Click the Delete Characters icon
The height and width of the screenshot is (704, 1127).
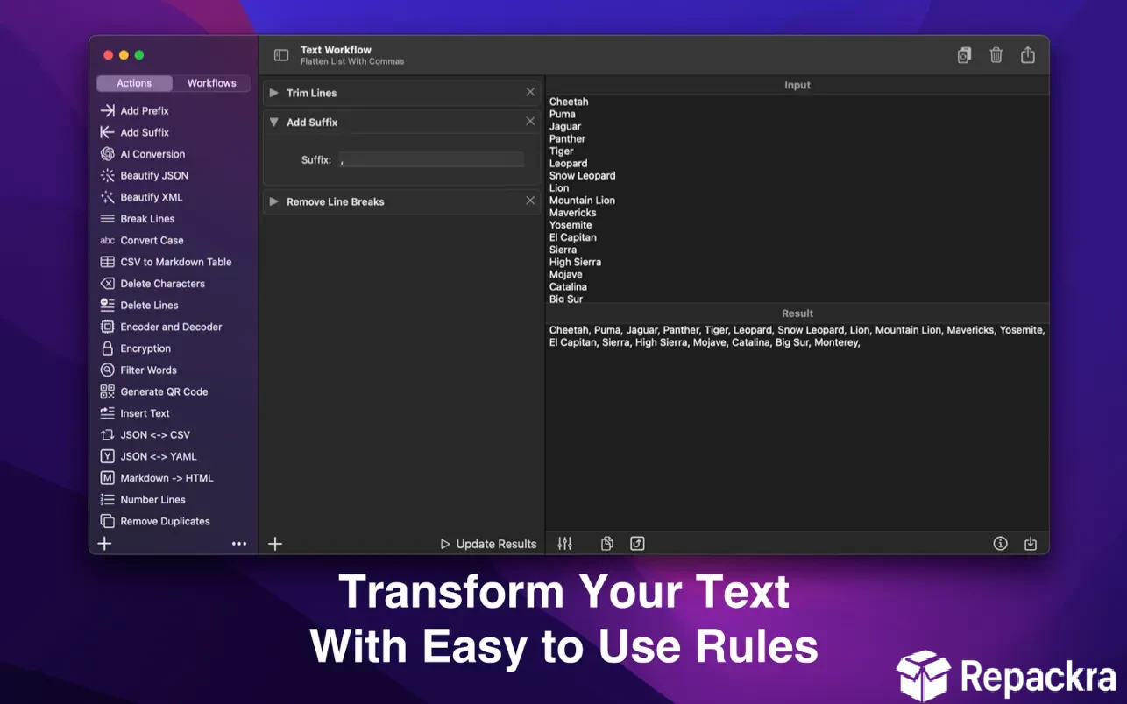click(x=107, y=284)
